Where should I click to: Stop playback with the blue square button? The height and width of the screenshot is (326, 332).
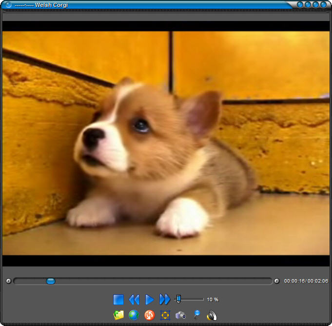click(x=118, y=300)
